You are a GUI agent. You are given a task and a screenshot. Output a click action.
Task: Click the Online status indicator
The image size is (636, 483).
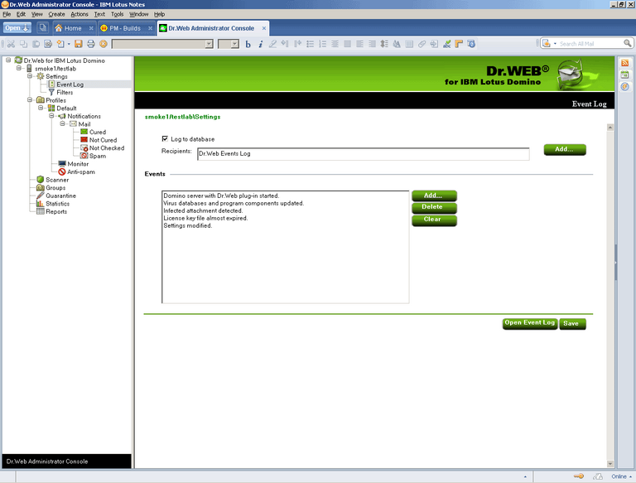[621, 476]
